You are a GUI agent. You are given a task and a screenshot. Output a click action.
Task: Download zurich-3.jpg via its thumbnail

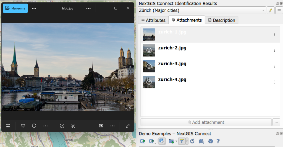[x=149, y=66]
